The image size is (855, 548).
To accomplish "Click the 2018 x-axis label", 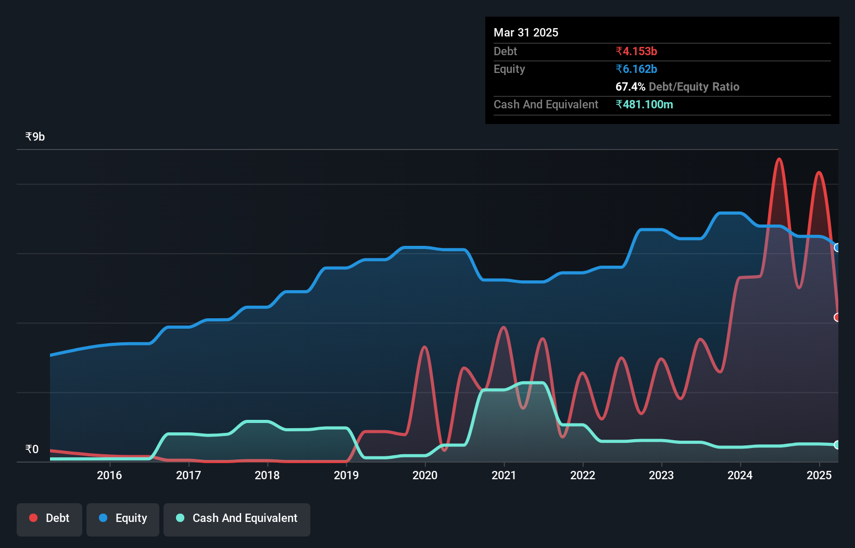I will coord(267,475).
